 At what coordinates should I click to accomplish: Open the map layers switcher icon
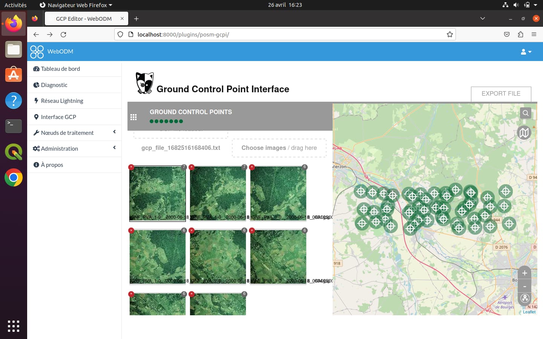524,133
